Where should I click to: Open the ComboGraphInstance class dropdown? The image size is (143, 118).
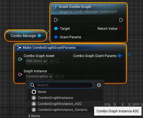tap(40, 76)
